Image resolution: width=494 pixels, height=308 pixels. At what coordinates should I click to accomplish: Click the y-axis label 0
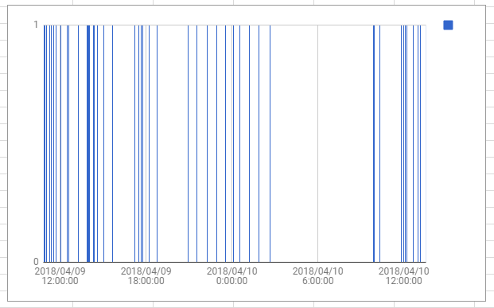36,261
